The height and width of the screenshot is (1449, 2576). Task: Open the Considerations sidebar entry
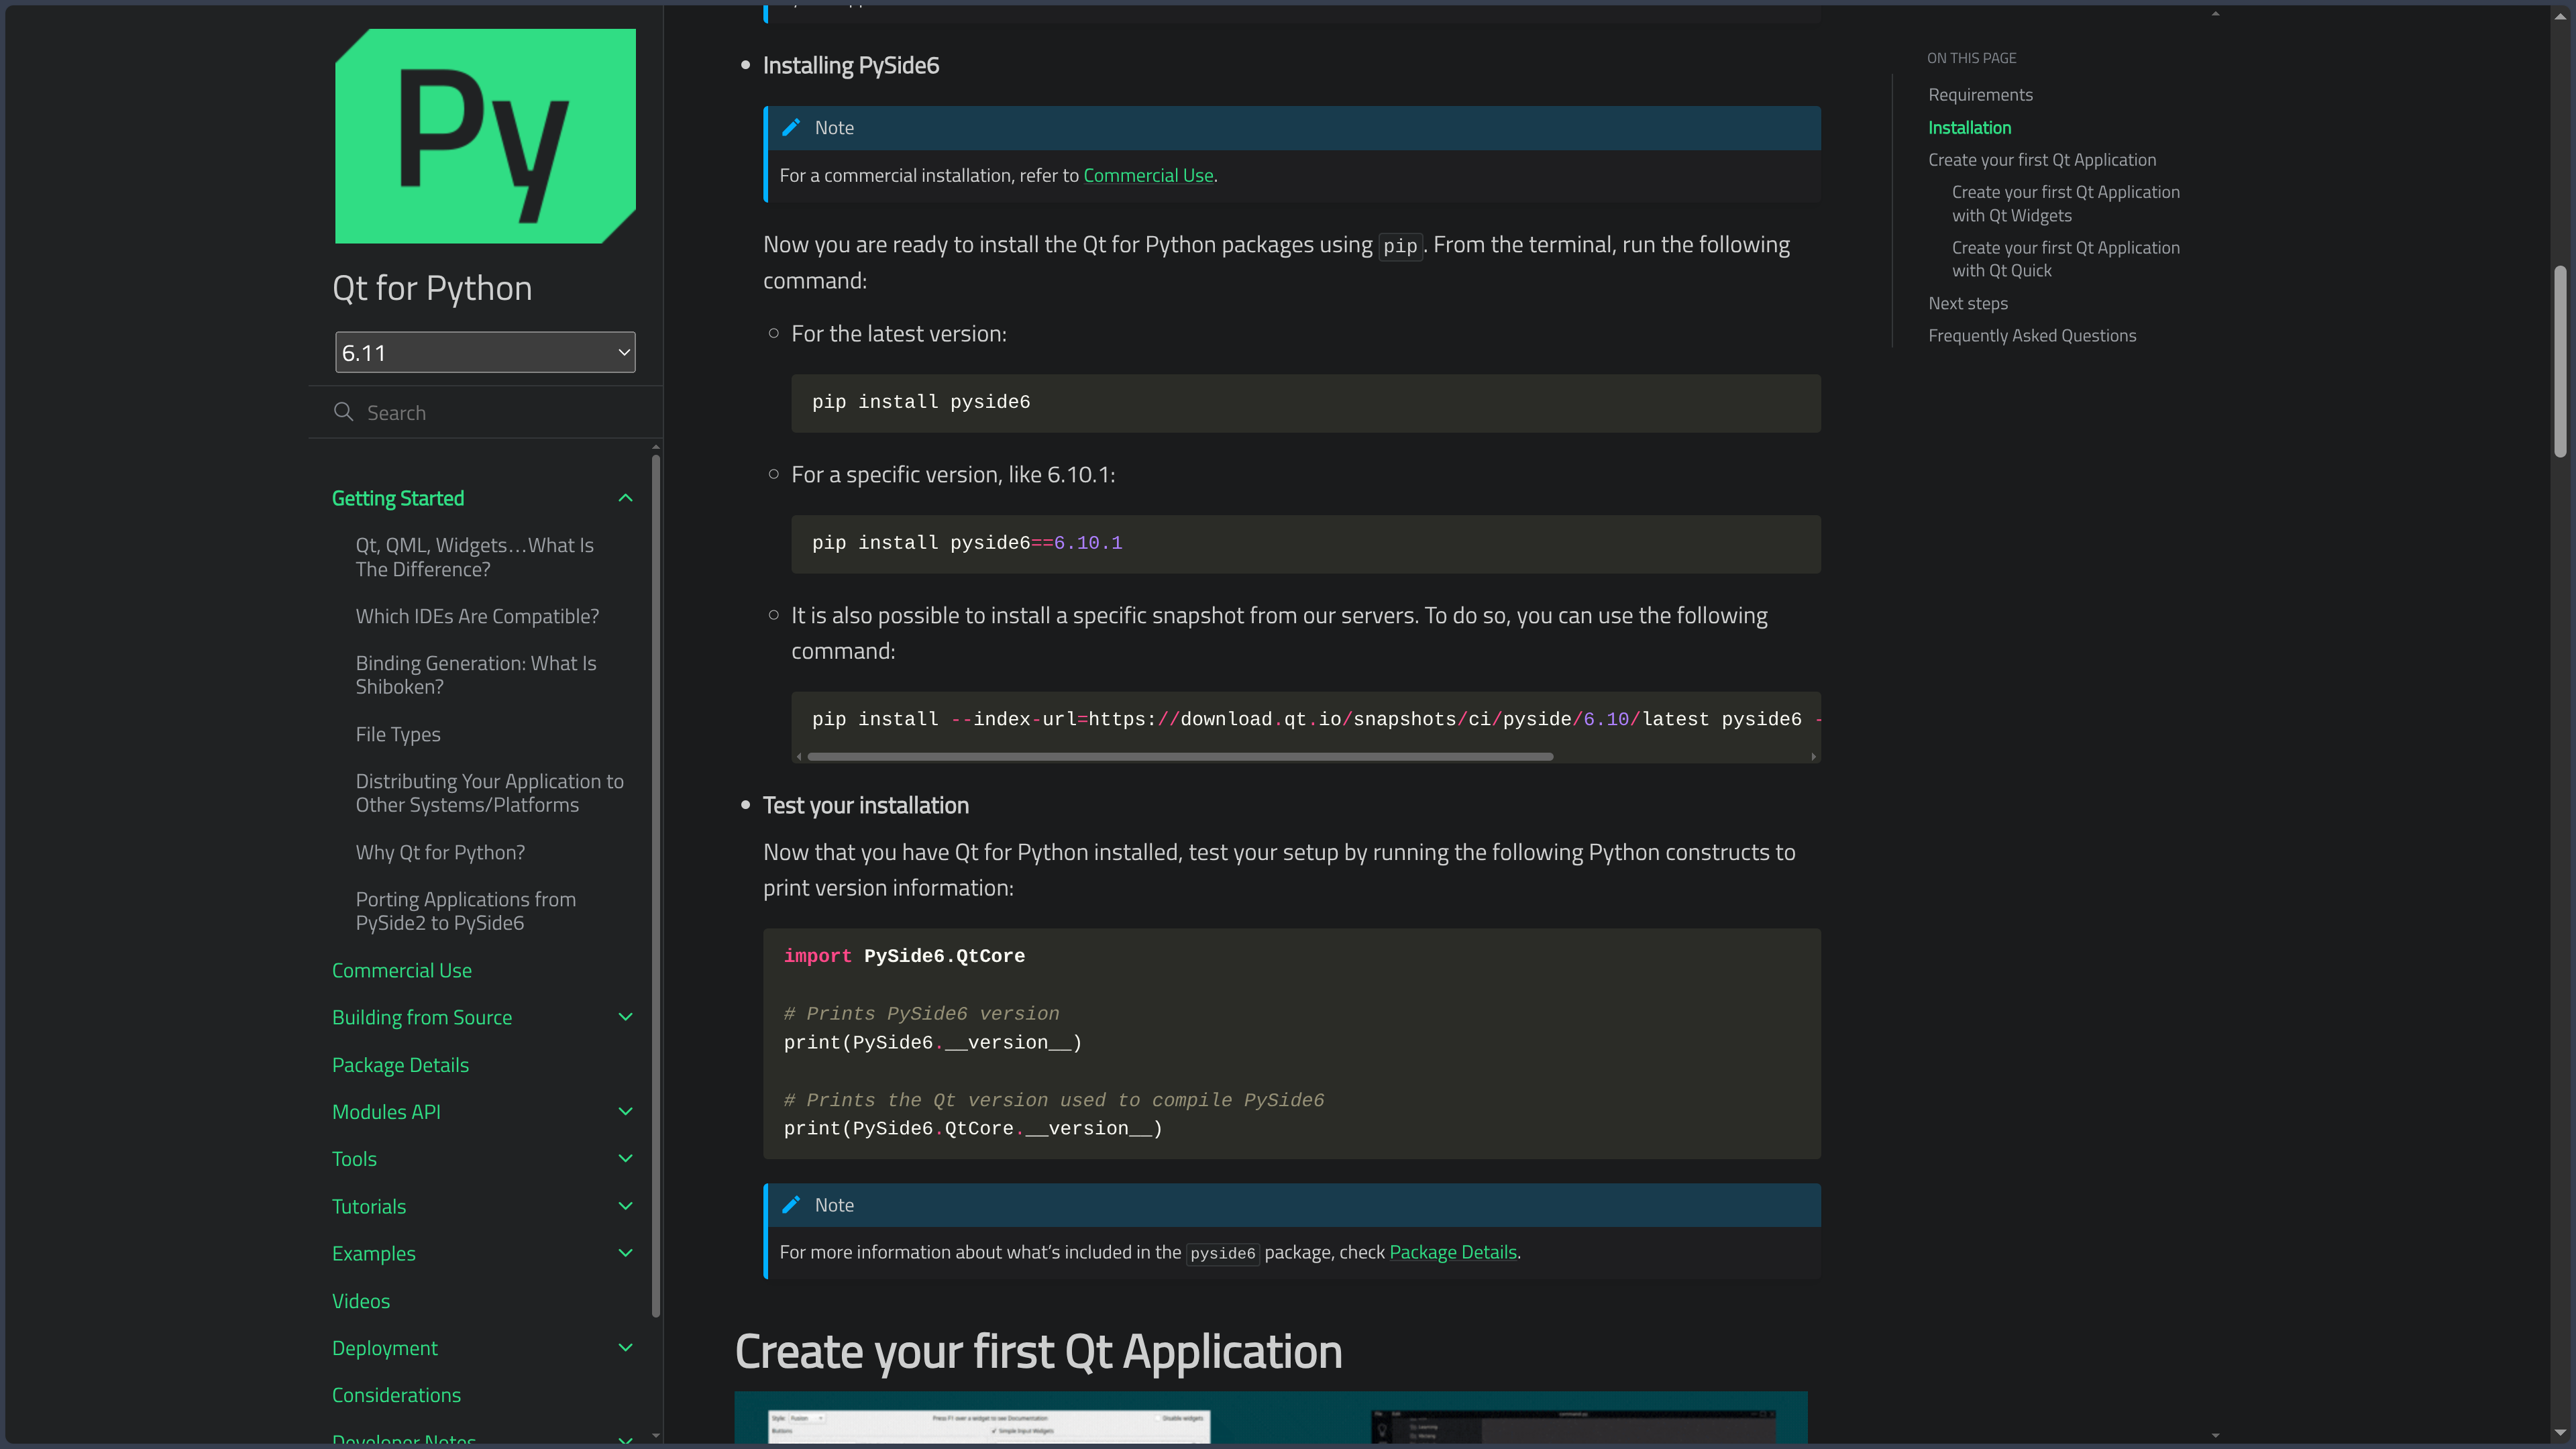pos(396,1395)
